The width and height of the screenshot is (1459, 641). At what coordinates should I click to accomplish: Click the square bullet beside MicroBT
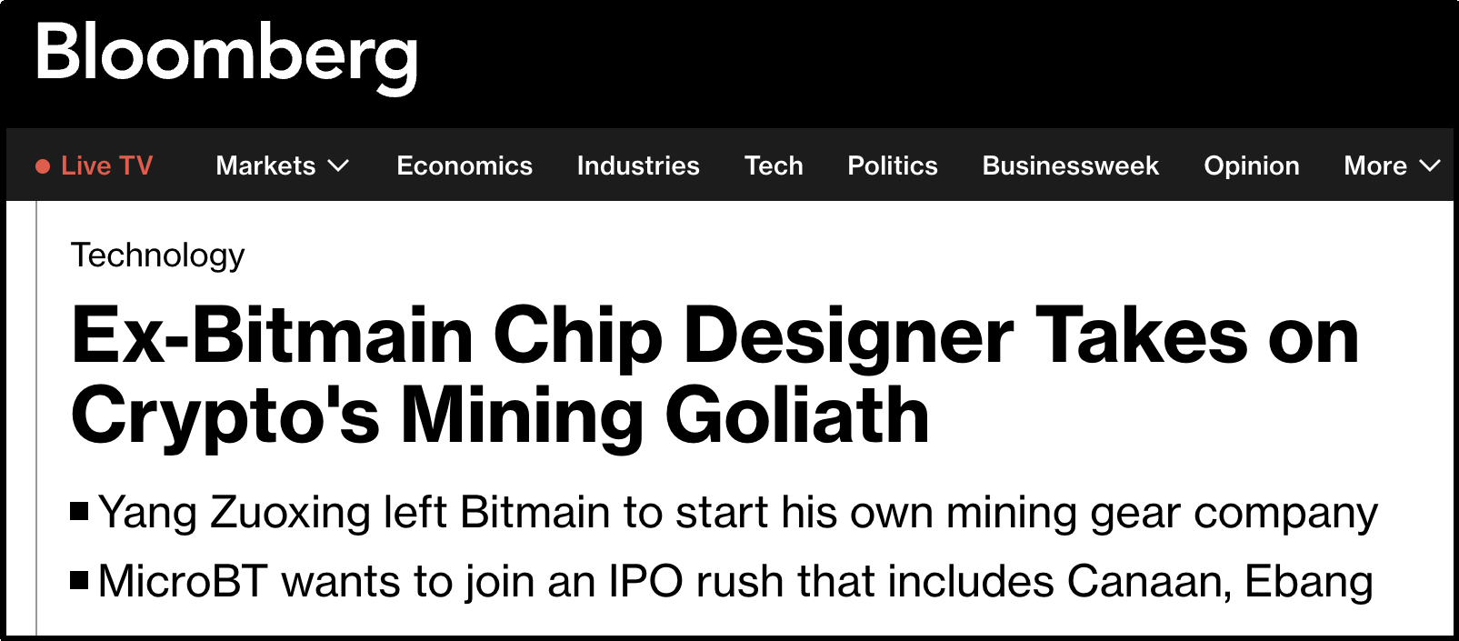tap(79, 580)
